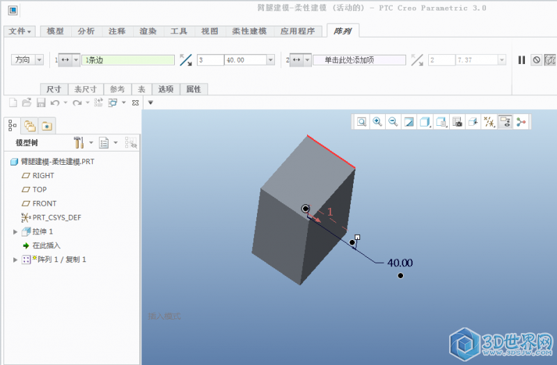
Task: Switch to the 应用程序 ribbon tab
Action: 298,31
